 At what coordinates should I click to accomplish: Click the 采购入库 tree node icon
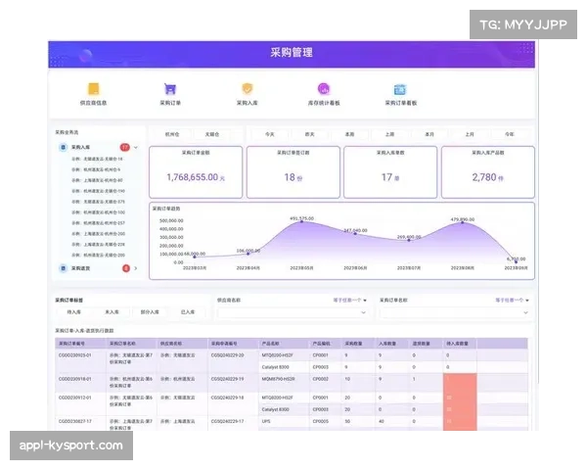point(65,147)
